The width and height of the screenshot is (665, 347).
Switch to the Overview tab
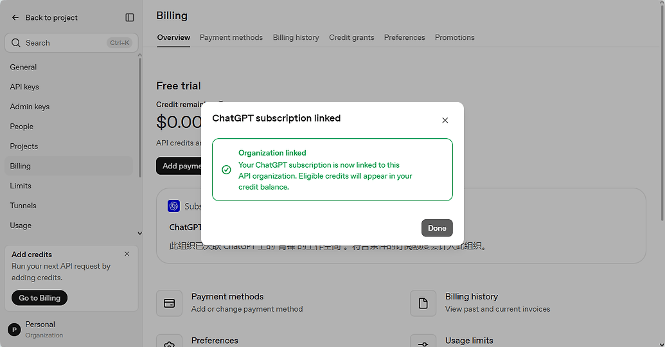pyautogui.click(x=173, y=37)
